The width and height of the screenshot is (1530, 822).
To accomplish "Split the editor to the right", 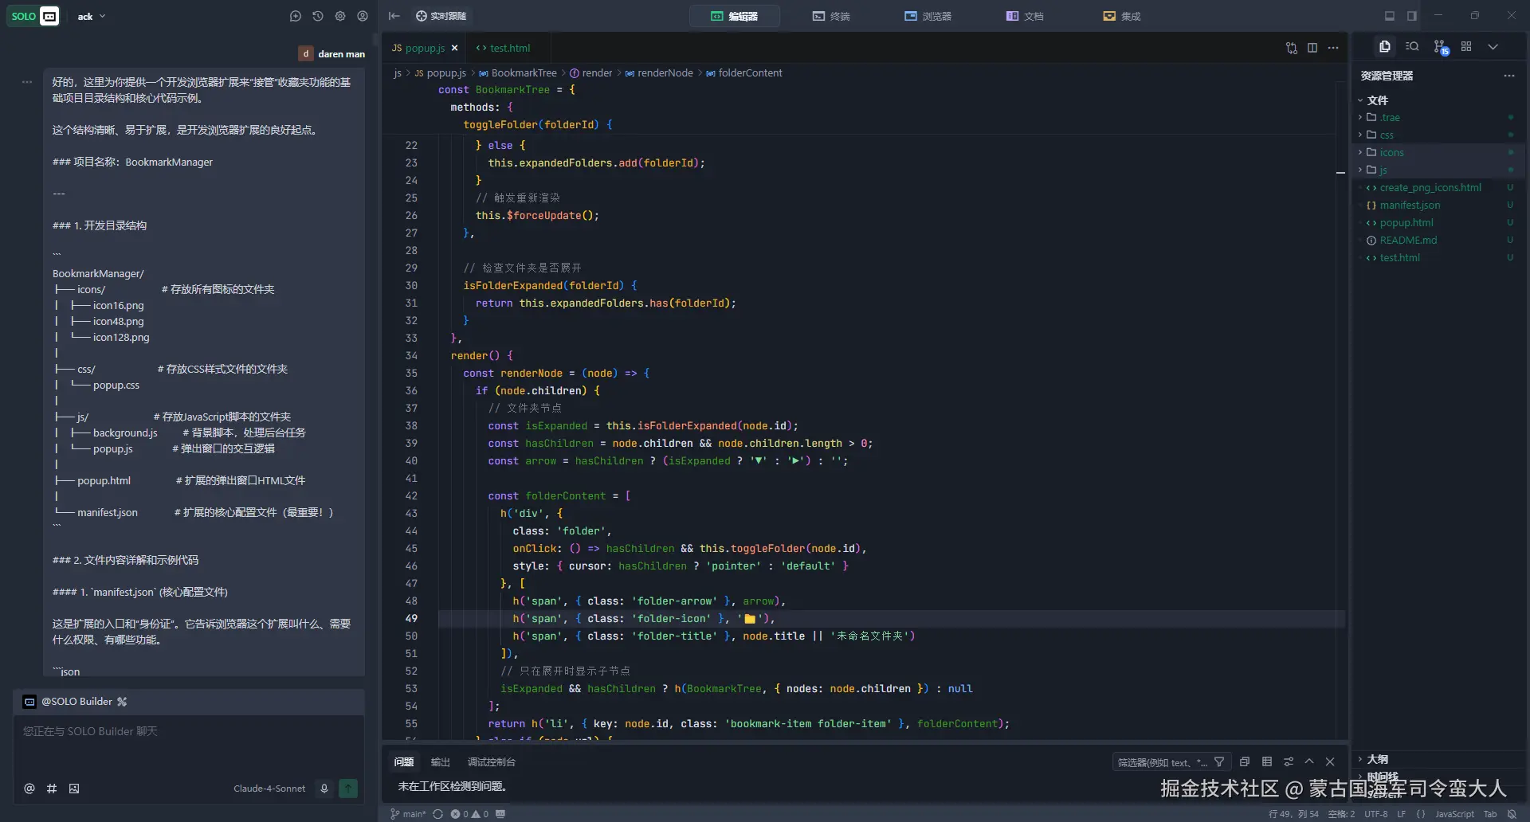I will (x=1312, y=48).
